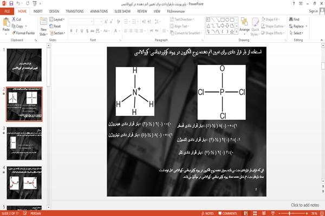Expand the Shape Outline dropdown
Viewport: 325px width, 216px height.
pos(273,26)
